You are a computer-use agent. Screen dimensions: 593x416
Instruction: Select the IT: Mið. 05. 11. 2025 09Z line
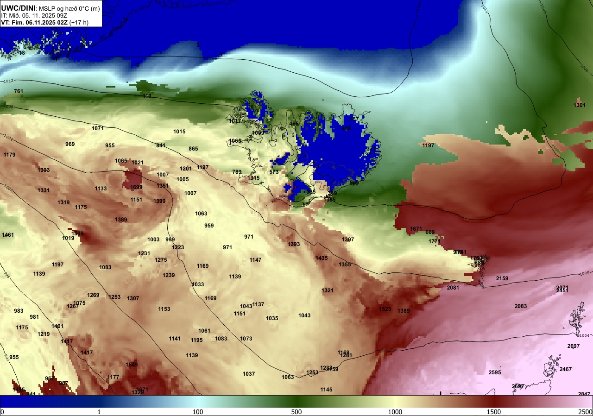pyautogui.click(x=35, y=15)
